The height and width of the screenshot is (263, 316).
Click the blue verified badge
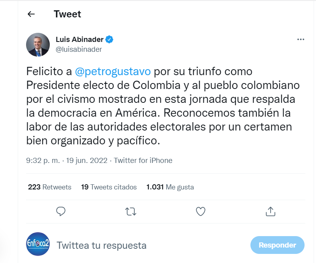pos(109,40)
